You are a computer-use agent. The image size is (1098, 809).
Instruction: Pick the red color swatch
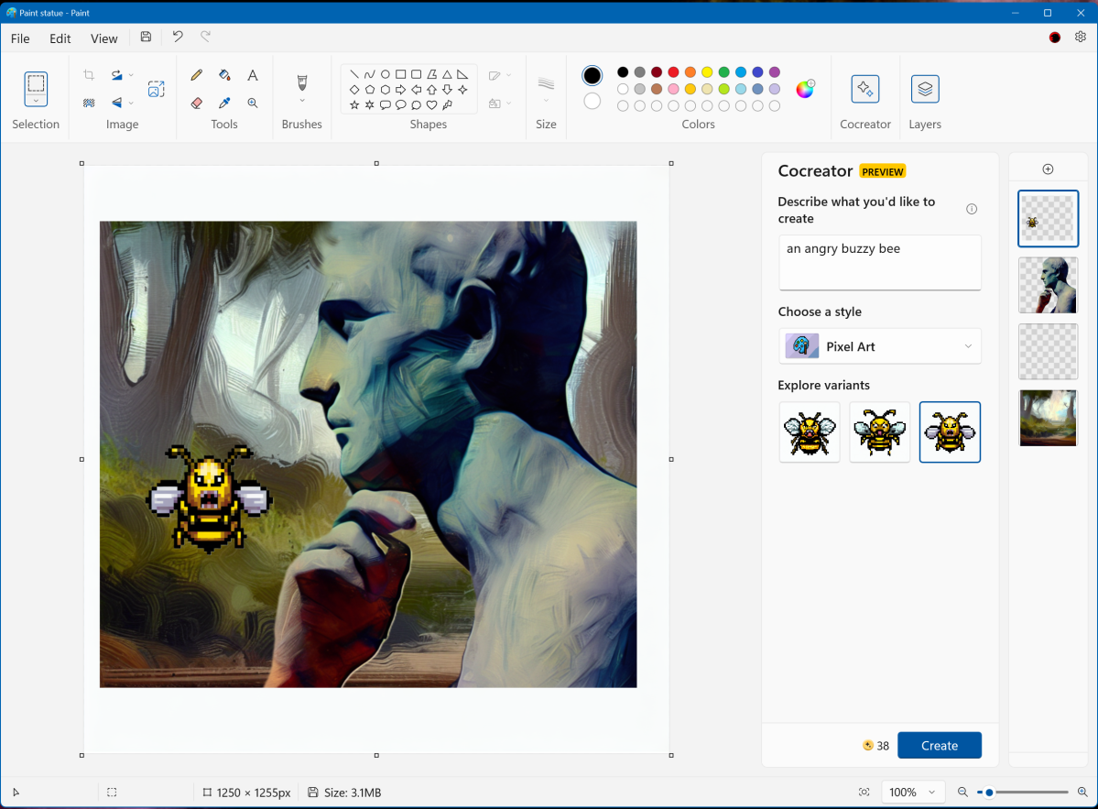(673, 72)
